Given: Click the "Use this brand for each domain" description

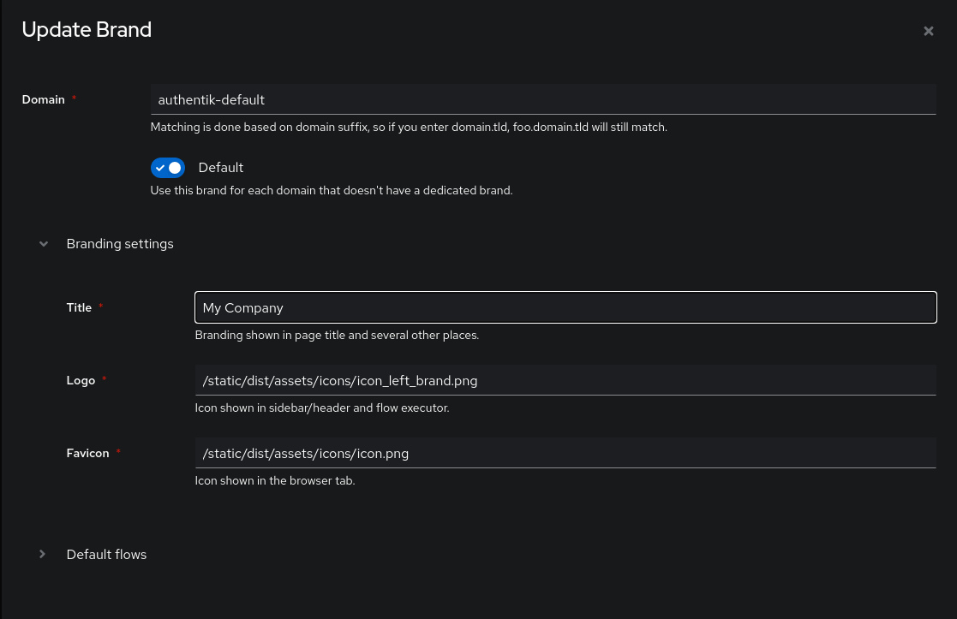Looking at the screenshot, I should point(331,190).
